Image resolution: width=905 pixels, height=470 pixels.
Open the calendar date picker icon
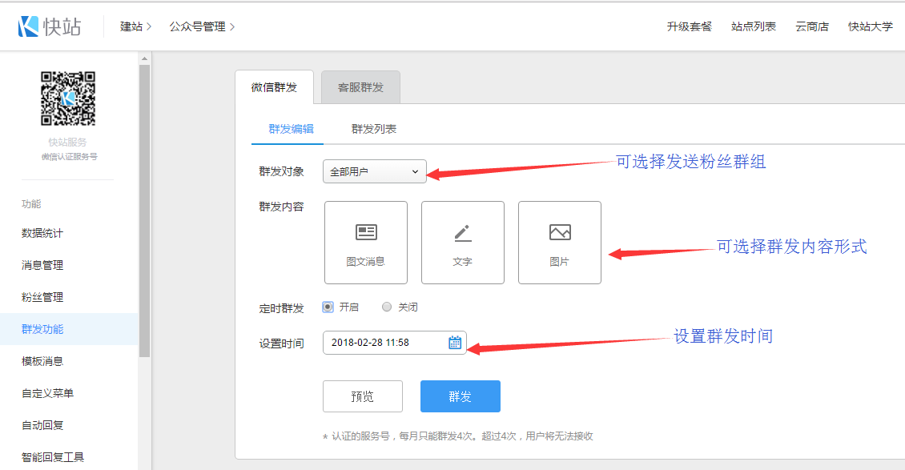(455, 343)
